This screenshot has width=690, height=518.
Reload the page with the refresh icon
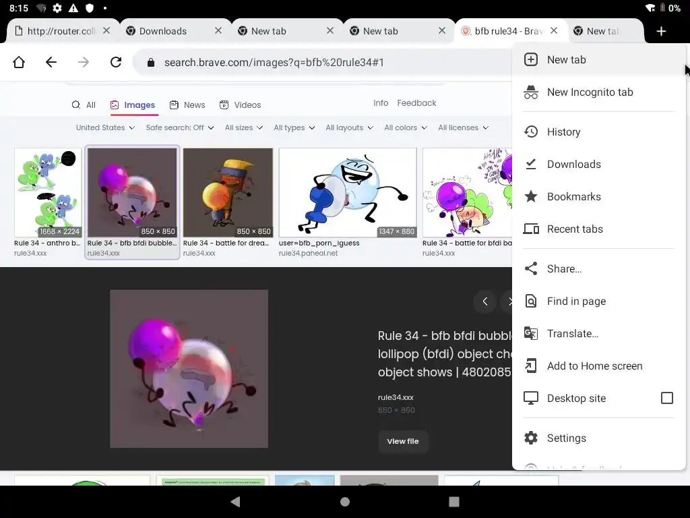116,62
